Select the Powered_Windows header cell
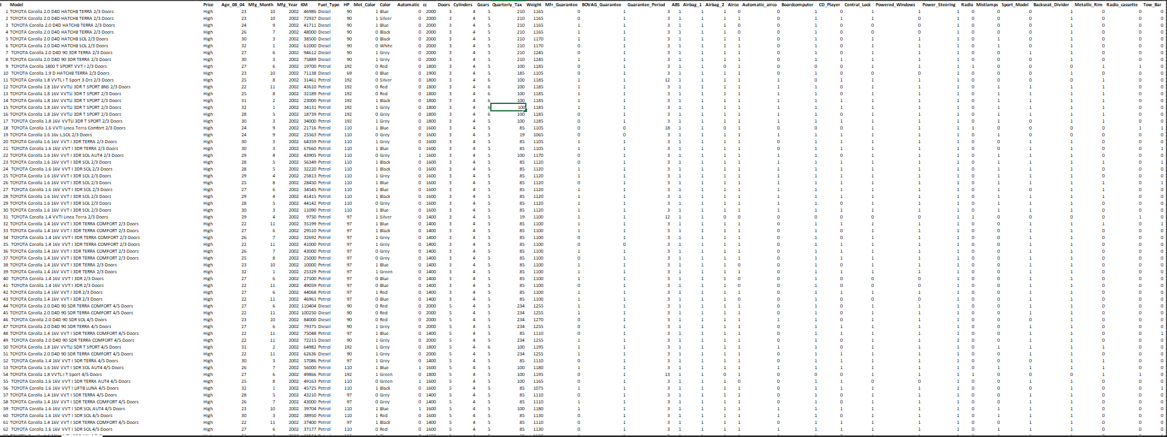The height and width of the screenshot is (437, 1167). click(895, 4)
